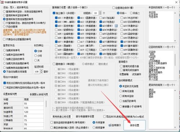
Task: Click the 保存设置 button
Action: [x=135, y=125]
